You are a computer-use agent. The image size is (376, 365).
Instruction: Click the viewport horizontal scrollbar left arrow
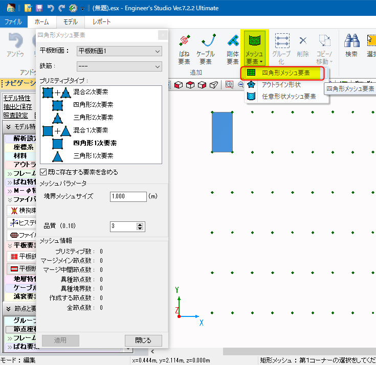pyautogui.click(x=152, y=351)
